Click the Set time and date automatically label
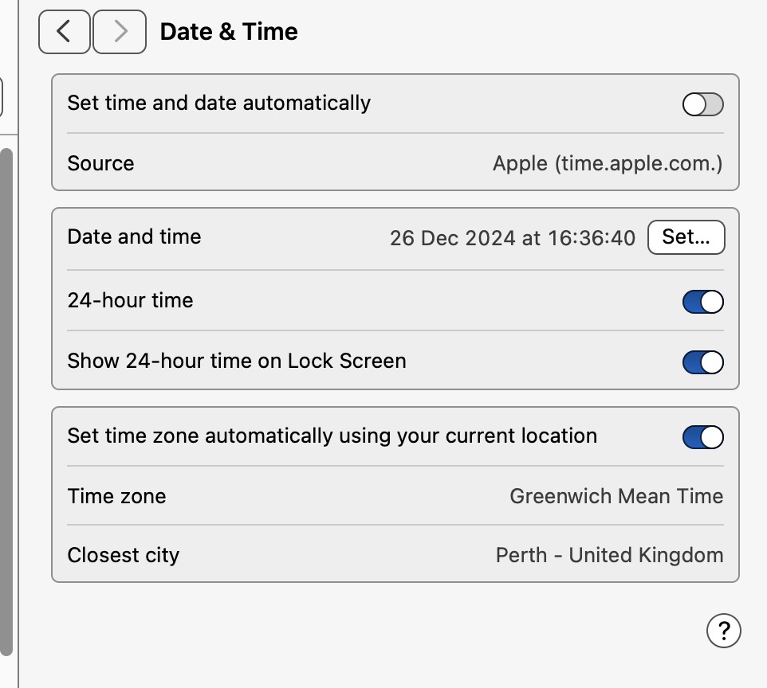Viewport: 767px width, 688px height. coord(218,104)
